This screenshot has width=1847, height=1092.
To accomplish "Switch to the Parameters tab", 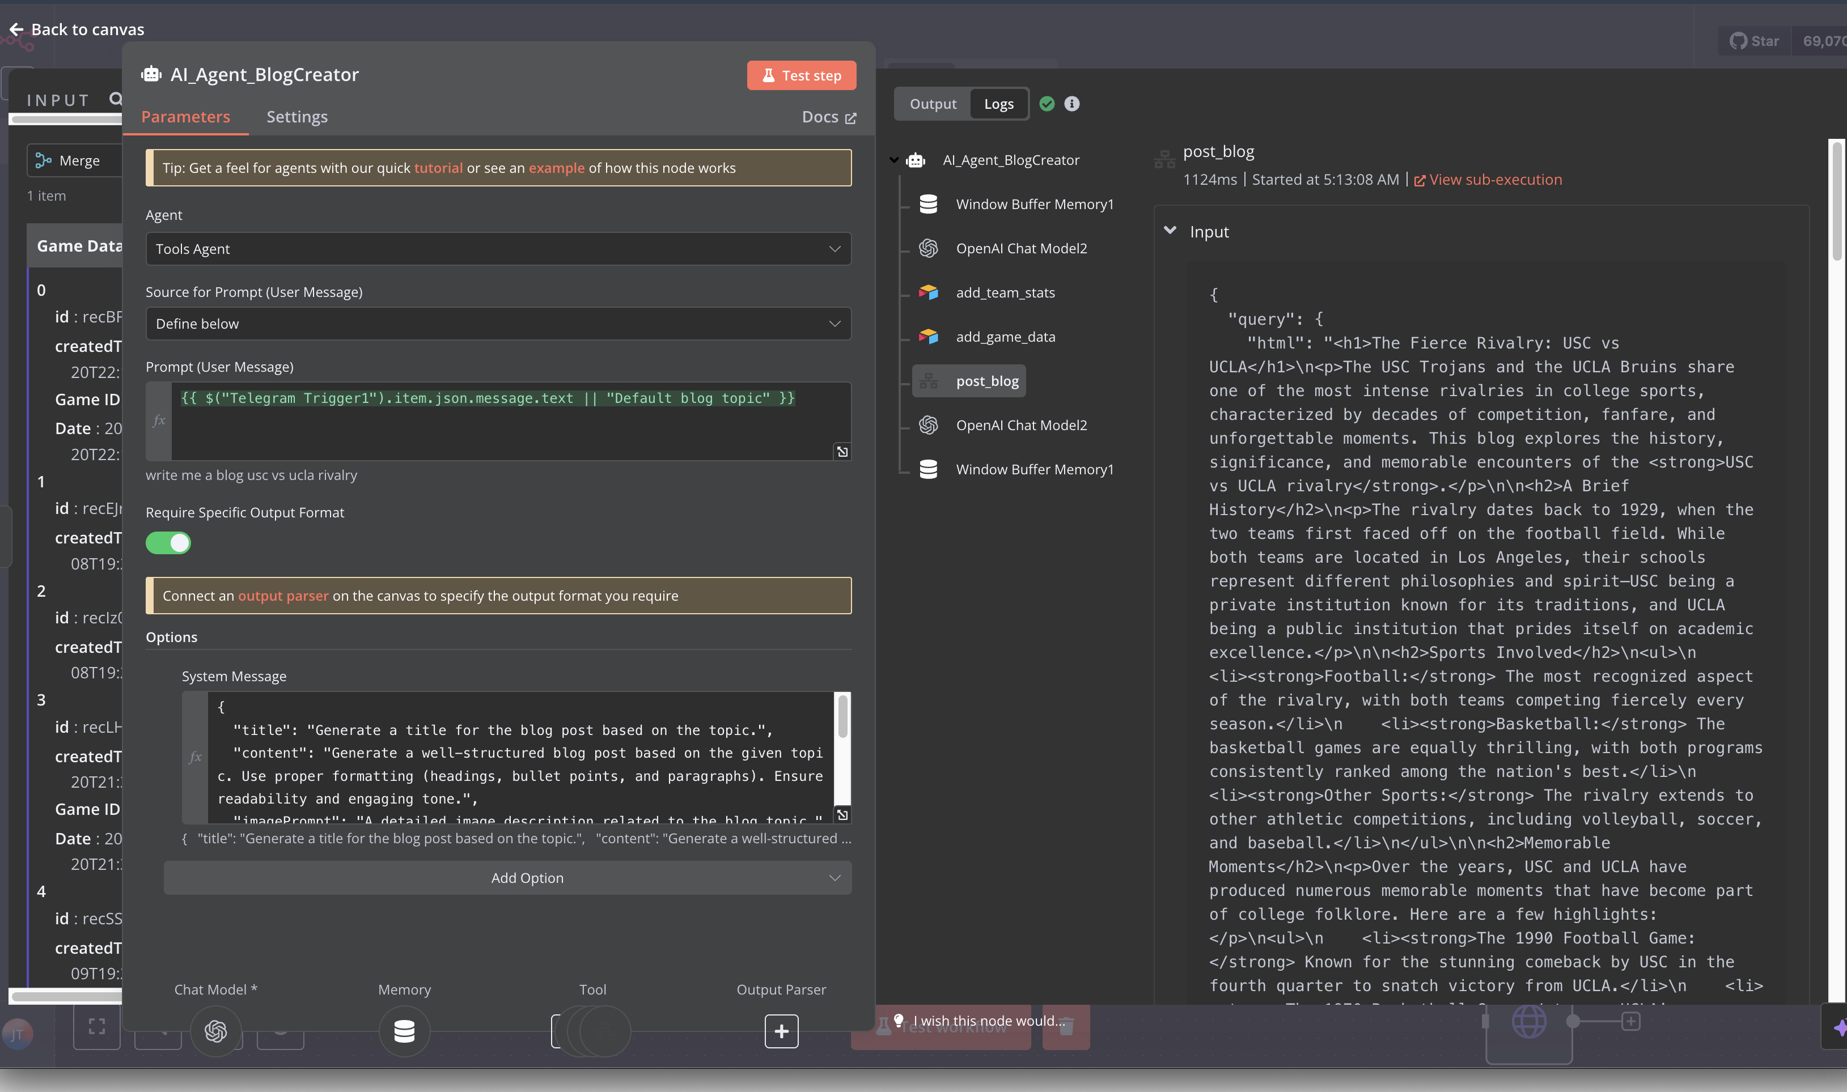I will pos(185,116).
